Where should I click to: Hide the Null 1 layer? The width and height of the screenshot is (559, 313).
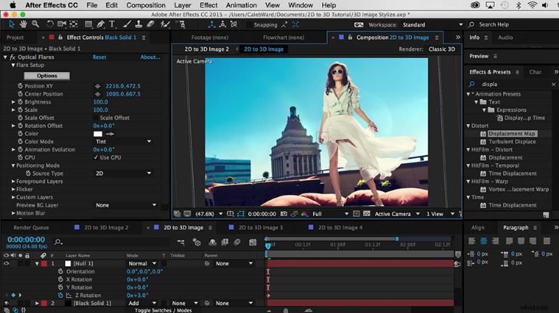[6, 263]
